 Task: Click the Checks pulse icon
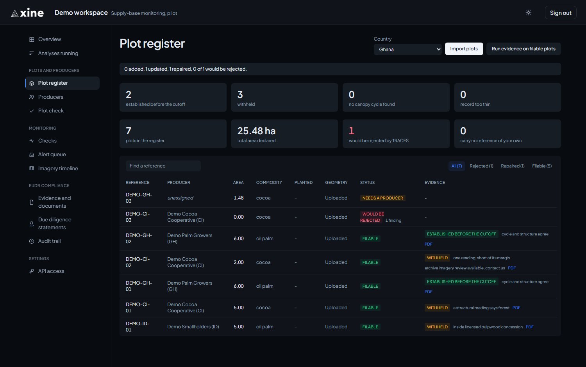pos(32,141)
